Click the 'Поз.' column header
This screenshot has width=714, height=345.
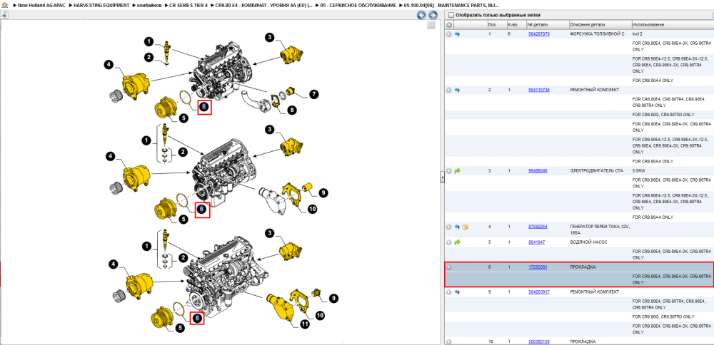pos(496,24)
